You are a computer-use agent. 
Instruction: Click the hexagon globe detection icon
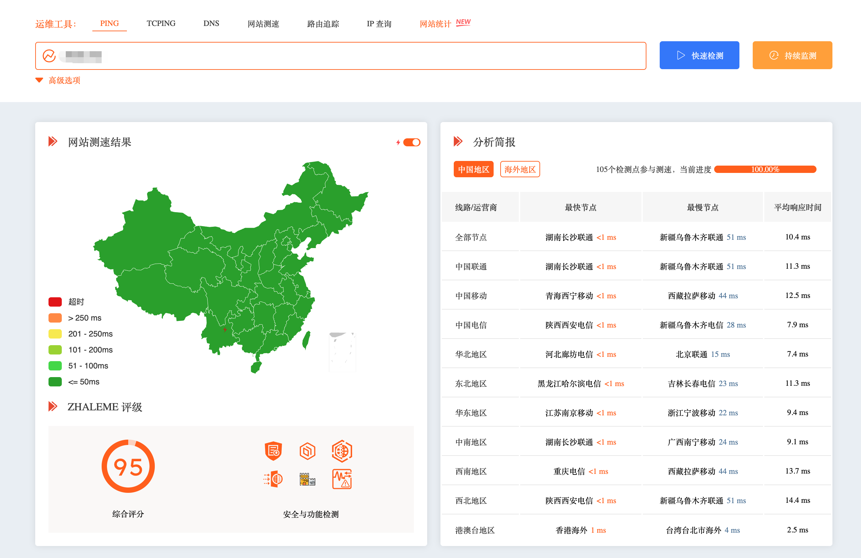click(341, 451)
